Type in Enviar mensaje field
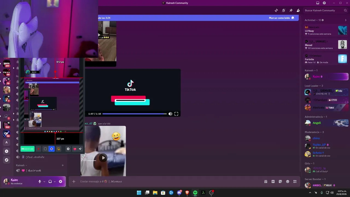The height and width of the screenshot is (197, 350). [x=170, y=181]
